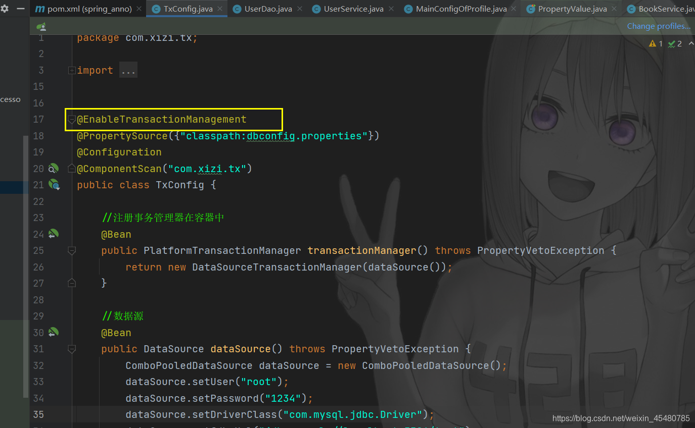Screen dimensions: 695x428
Task: Click the class icon on the PropertyValue.java tab
Action: click(531, 9)
